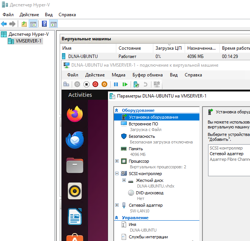This screenshot has width=250, height=241.
Task: Open Файл menu in Hyper-V Manager
Action: click(8, 15)
